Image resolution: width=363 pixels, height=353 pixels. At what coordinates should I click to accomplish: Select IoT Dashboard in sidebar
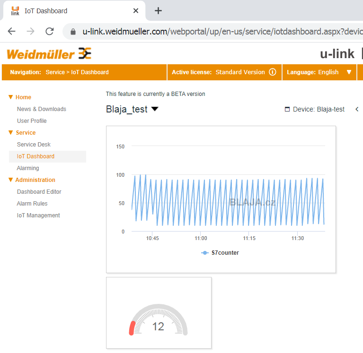47,156
